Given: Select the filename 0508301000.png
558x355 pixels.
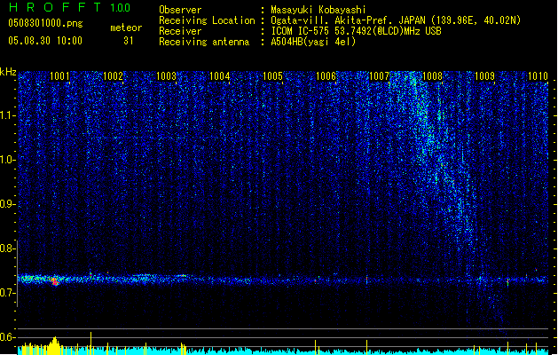Looking at the screenshot, I should pos(45,23).
